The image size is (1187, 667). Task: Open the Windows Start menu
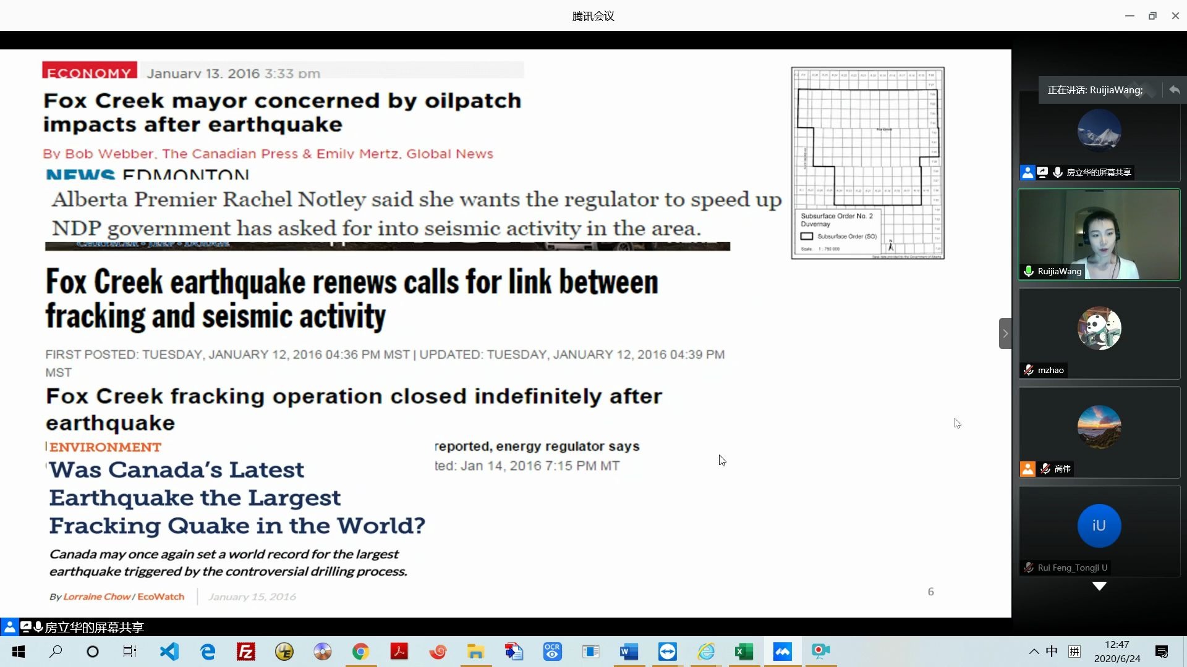[x=19, y=652]
